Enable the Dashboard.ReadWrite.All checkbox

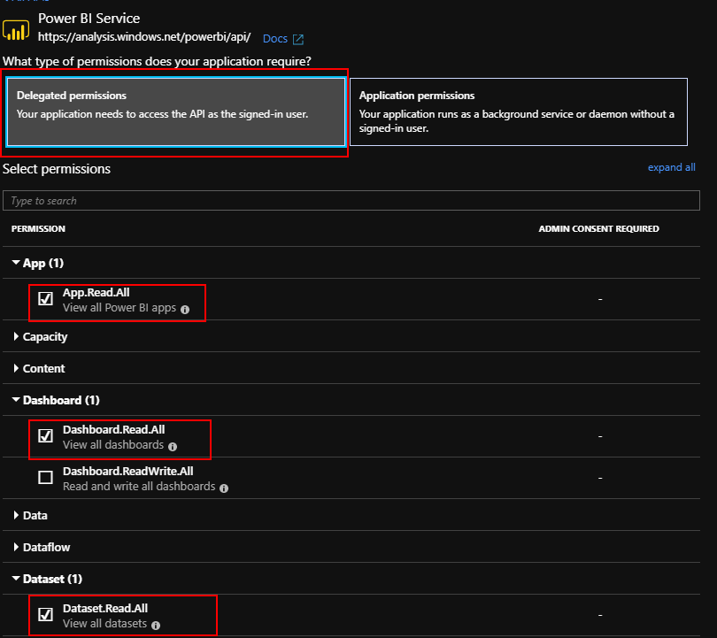pos(45,478)
